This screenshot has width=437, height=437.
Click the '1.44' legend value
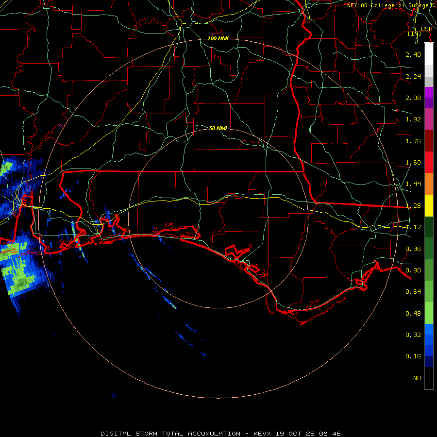(413, 184)
